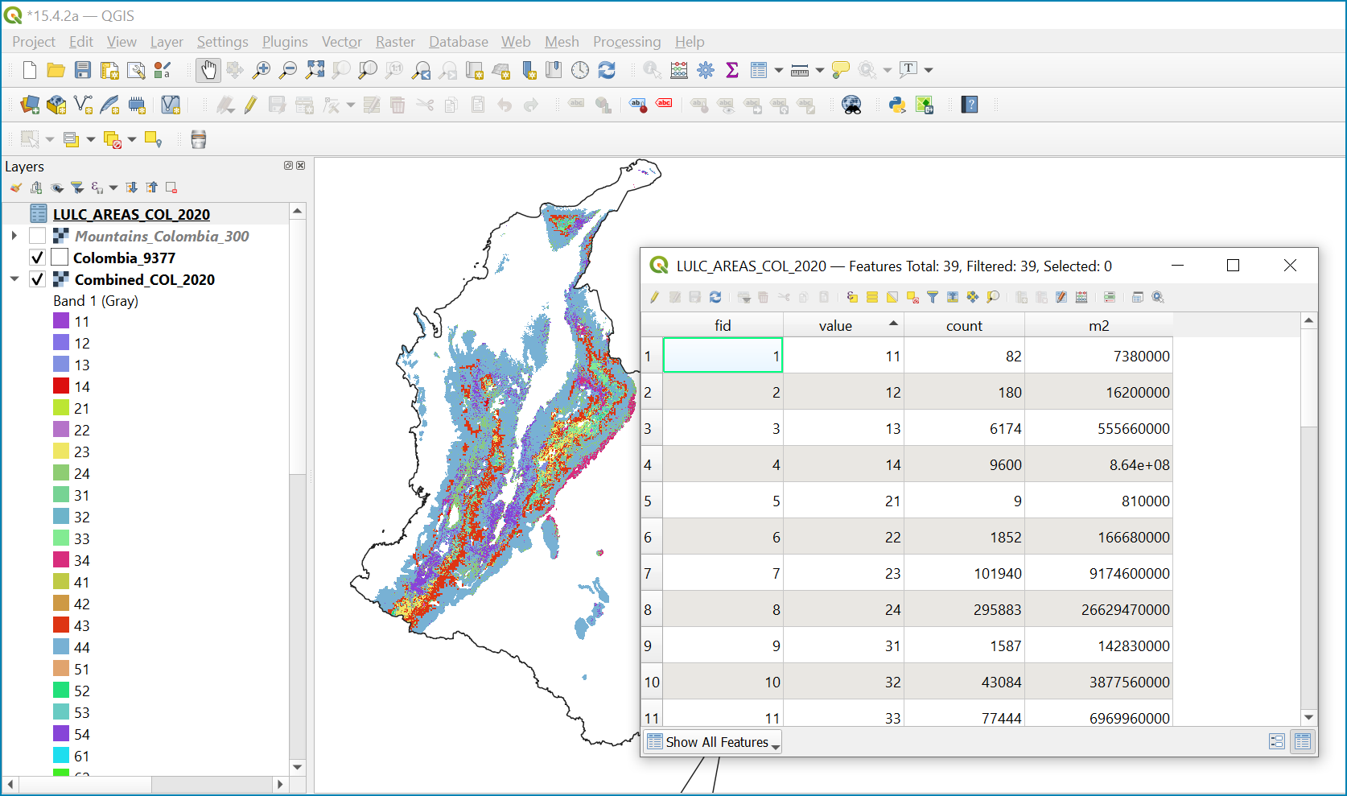1347x796 pixels.
Task: Click the Zoom Out magnifier
Action: pos(287,70)
